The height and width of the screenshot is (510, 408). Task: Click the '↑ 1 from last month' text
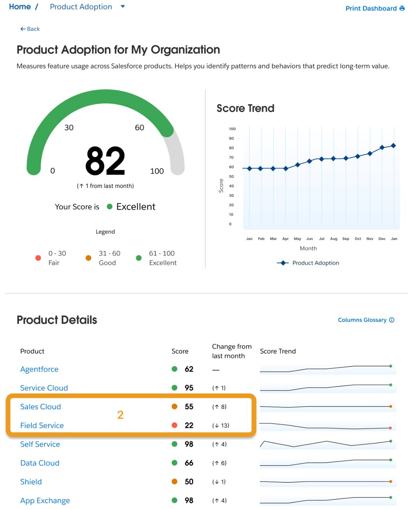(106, 186)
